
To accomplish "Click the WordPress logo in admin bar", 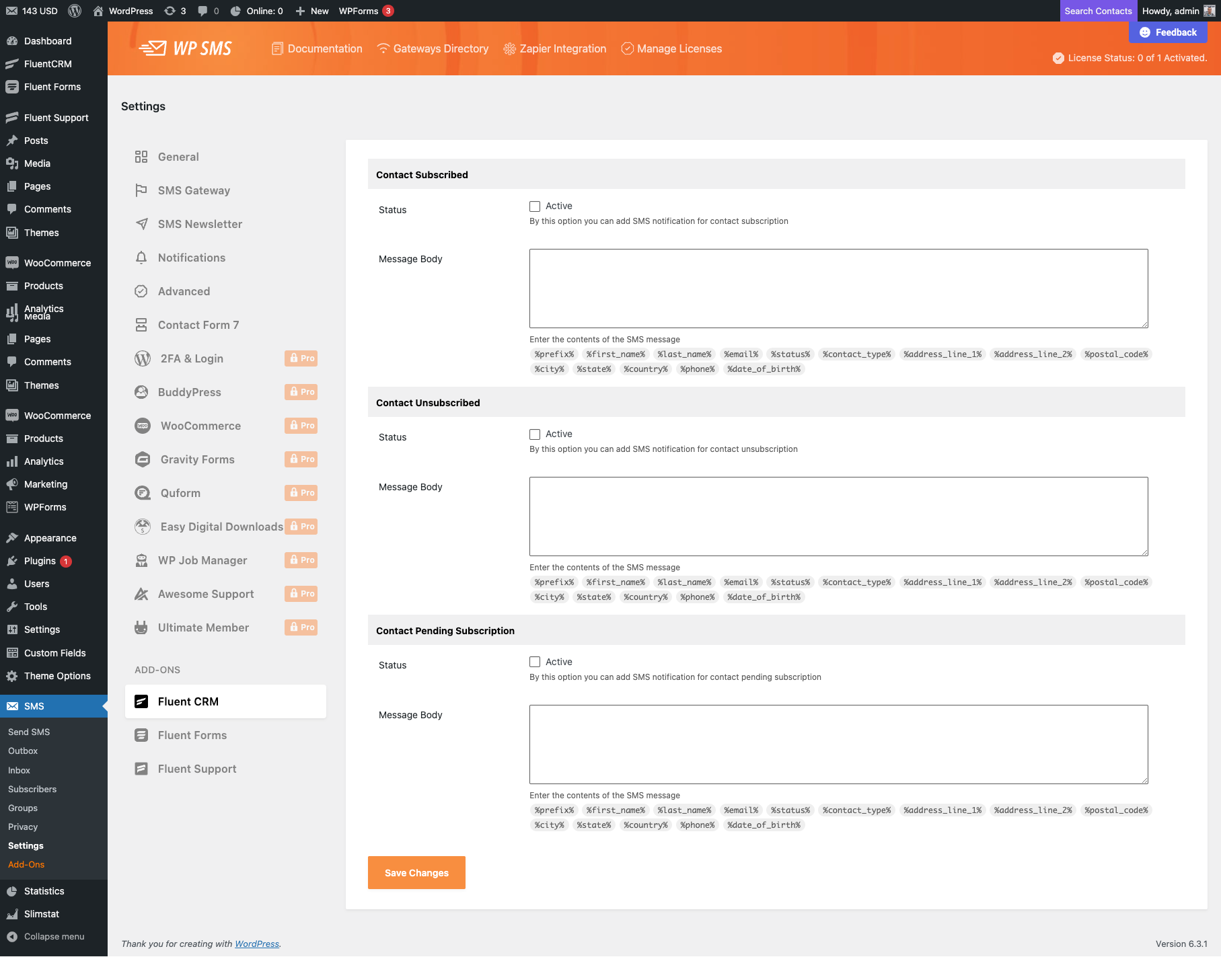I will (75, 11).
